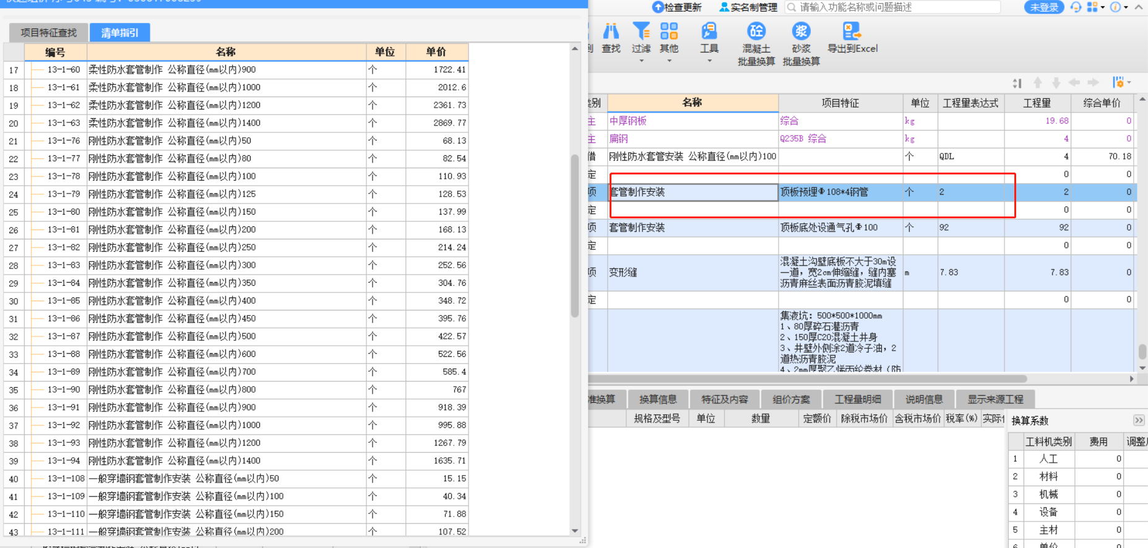The height and width of the screenshot is (548, 1148).
Task: Click the 名称 column header in left list
Action: click(x=226, y=52)
